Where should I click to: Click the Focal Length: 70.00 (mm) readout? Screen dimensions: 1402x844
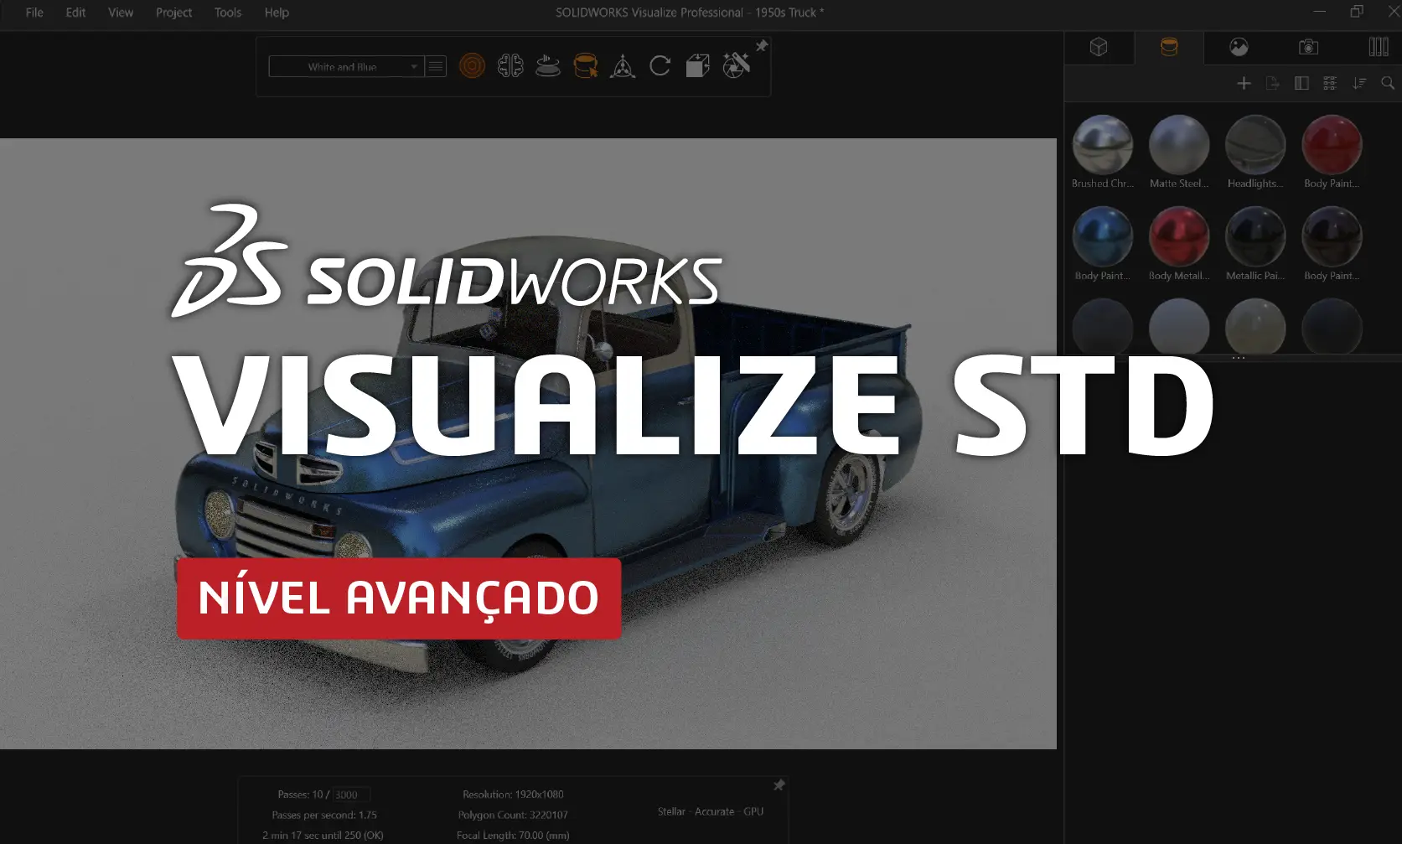tap(513, 836)
